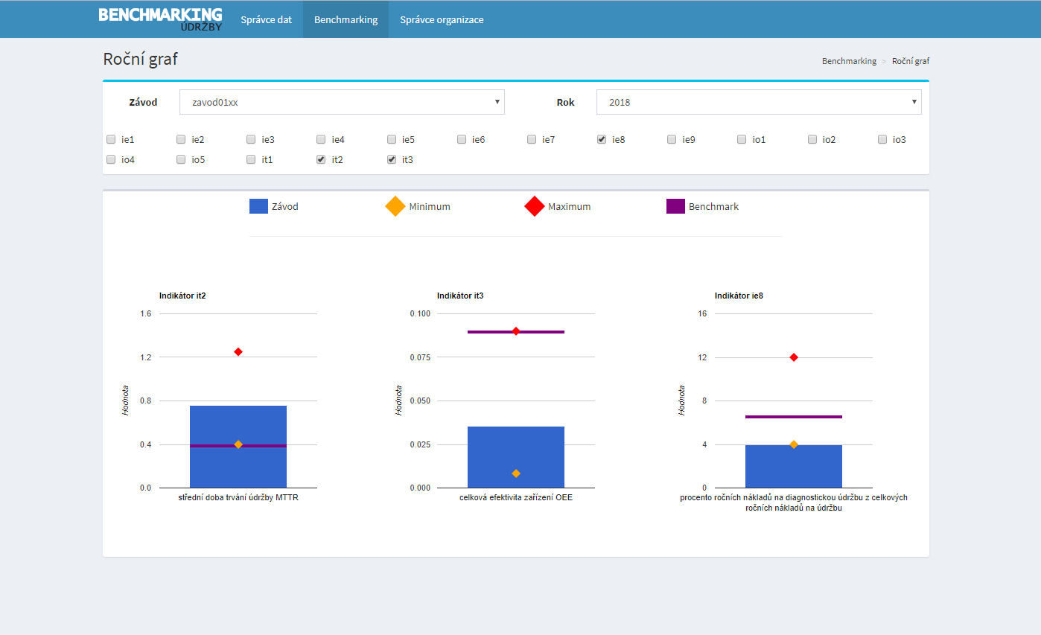This screenshot has height=635, width=1041.
Task: Enable the ie4 indicator checkbox
Action: pos(321,139)
